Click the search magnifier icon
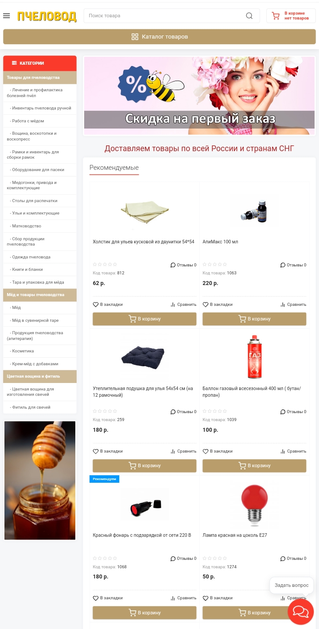The width and height of the screenshot is (319, 629). point(249,16)
